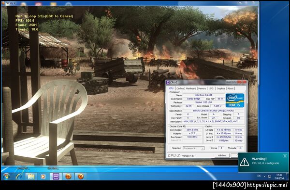
Task: Click the Validate button in CPU-Z
Action: click(x=222, y=155)
